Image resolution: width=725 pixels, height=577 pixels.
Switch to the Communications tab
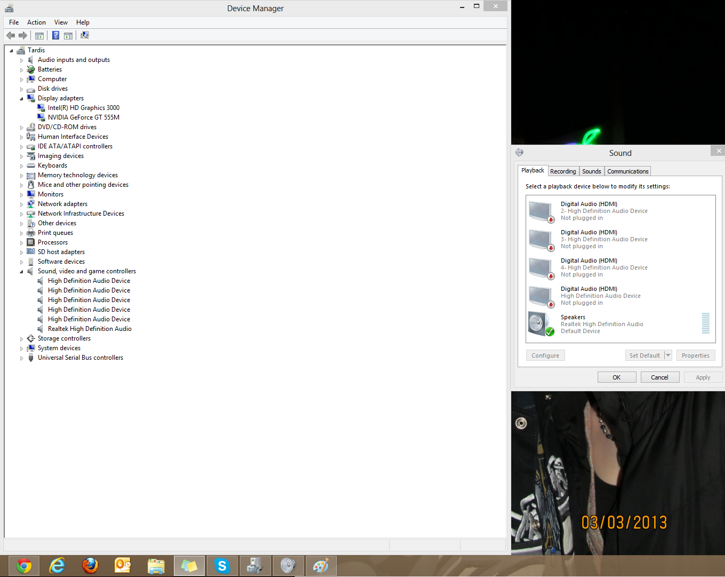coord(628,171)
